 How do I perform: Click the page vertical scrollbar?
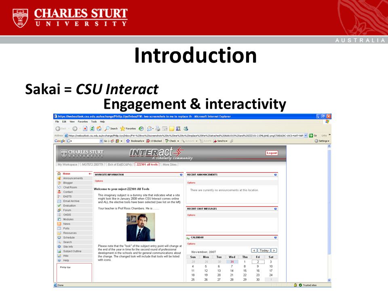tap(329, 213)
